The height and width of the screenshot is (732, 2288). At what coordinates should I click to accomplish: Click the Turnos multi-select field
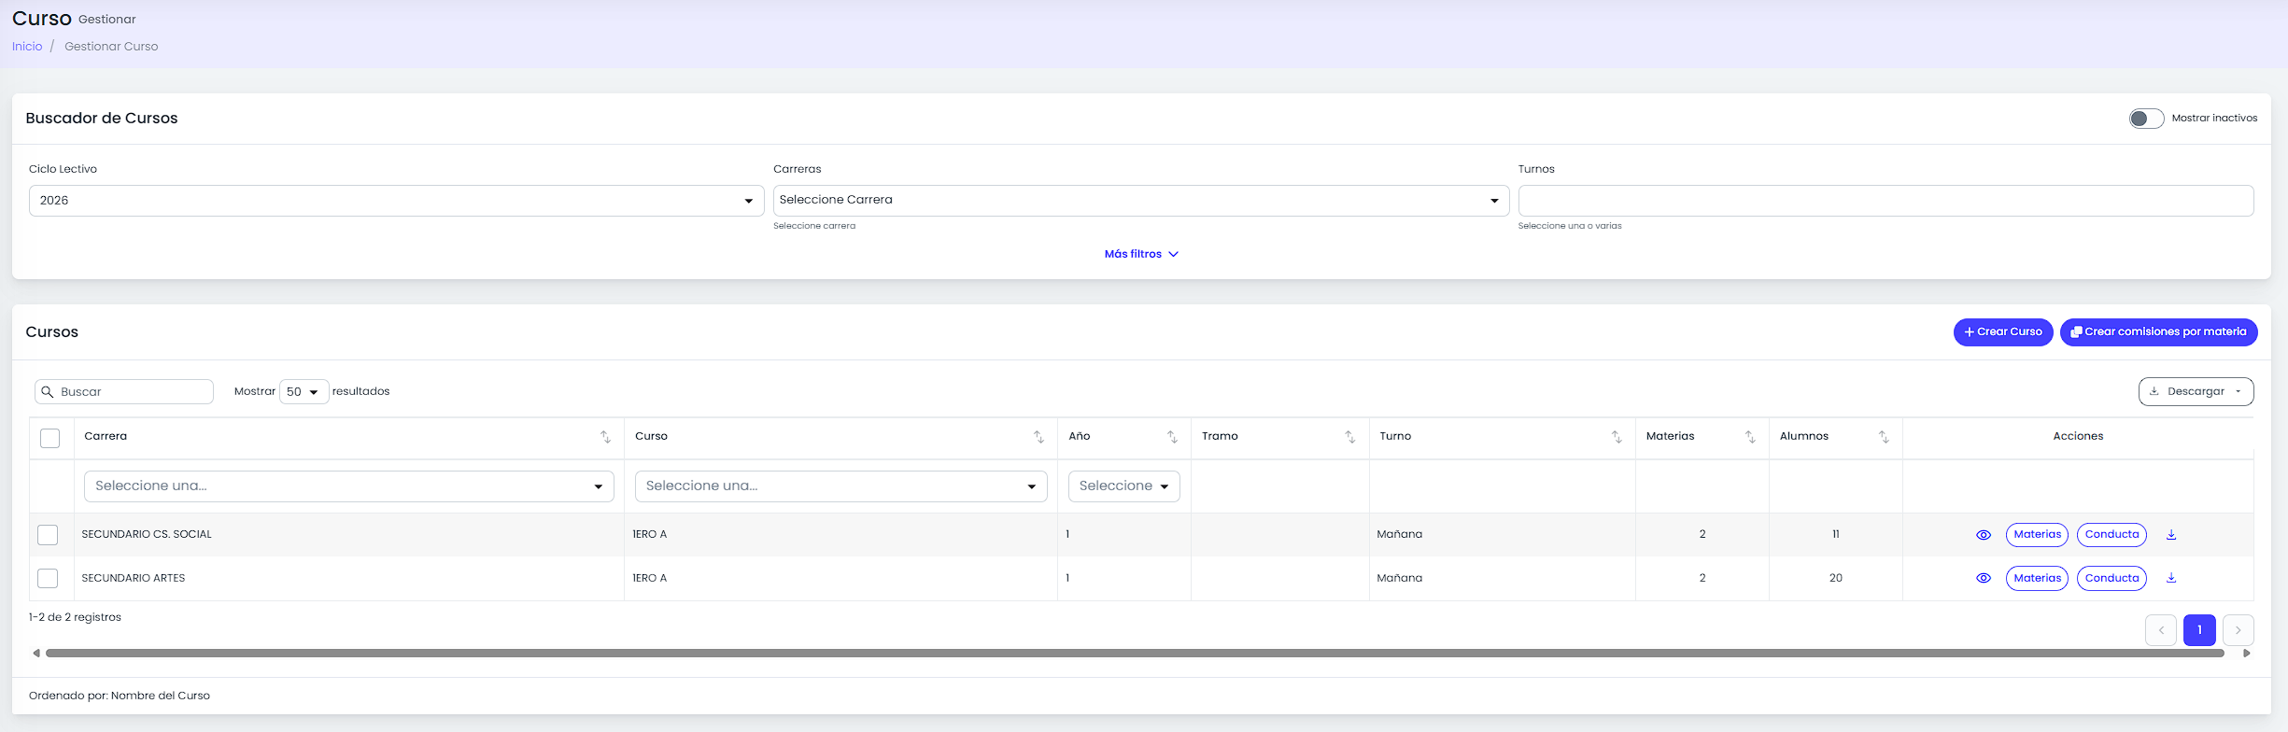coord(1885,201)
